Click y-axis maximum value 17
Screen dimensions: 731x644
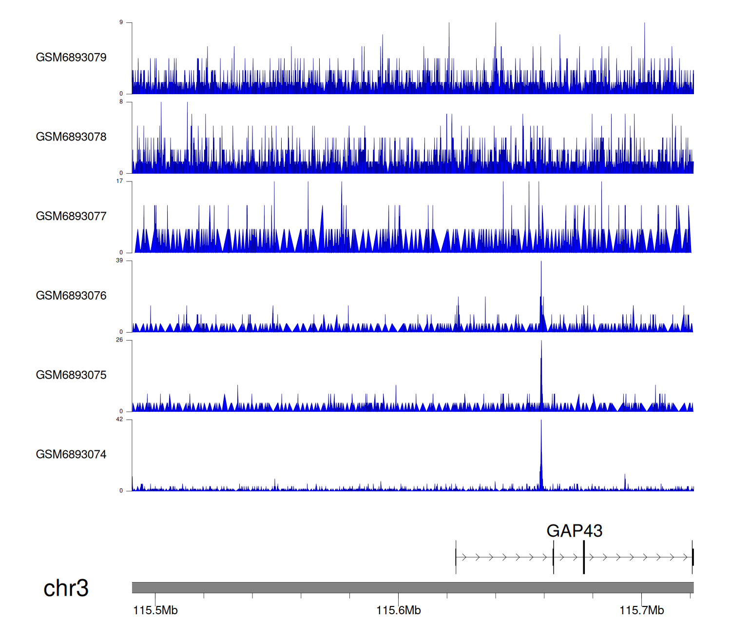click(x=119, y=181)
